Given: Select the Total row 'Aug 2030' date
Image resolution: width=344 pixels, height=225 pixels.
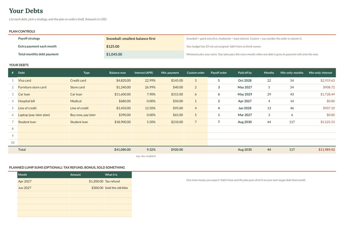Looking at the screenshot, I should pyautogui.click(x=245, y=150).
